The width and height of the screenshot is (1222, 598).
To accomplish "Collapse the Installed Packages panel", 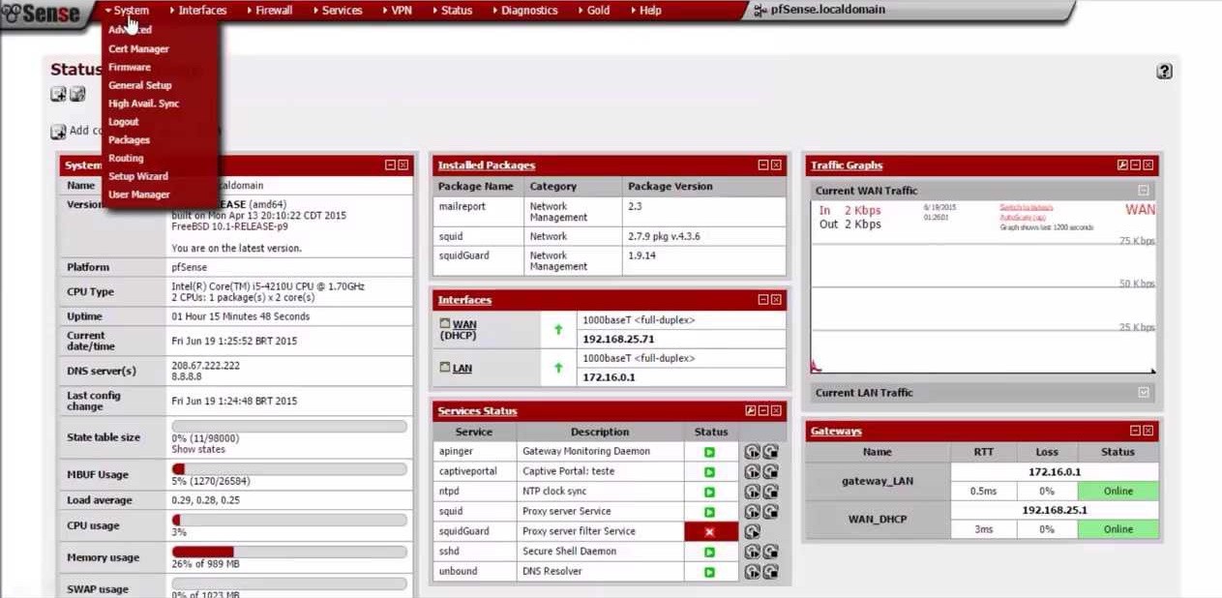I will pos(763,164).
